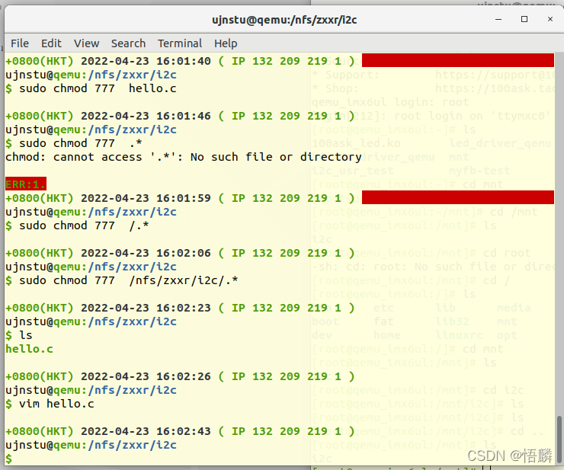Click the '$ ls' command line
The height and width of the screenshot is (470, 564).
pyautogui.click(x=19, y=335)
